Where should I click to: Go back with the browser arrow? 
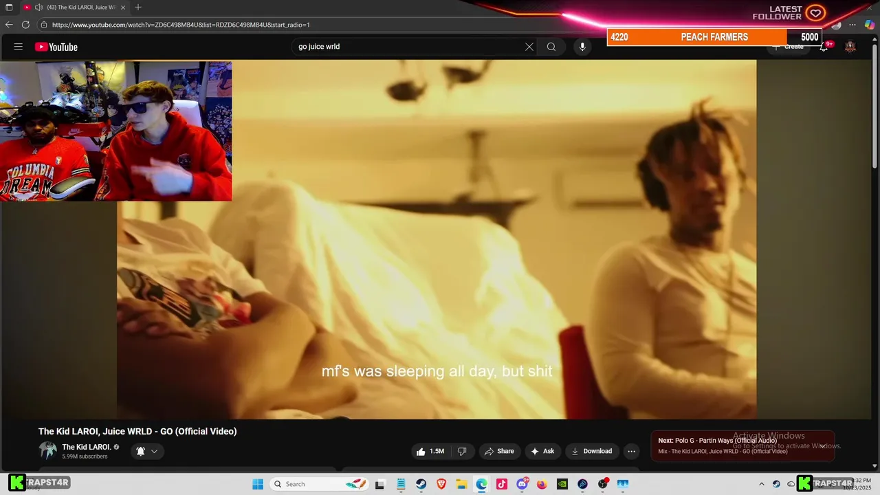(x=9, y=25)
